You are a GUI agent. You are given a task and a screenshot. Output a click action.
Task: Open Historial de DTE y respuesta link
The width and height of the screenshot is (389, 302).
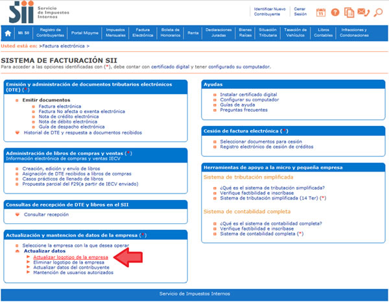pyautogui.click(x=83, y=132)
